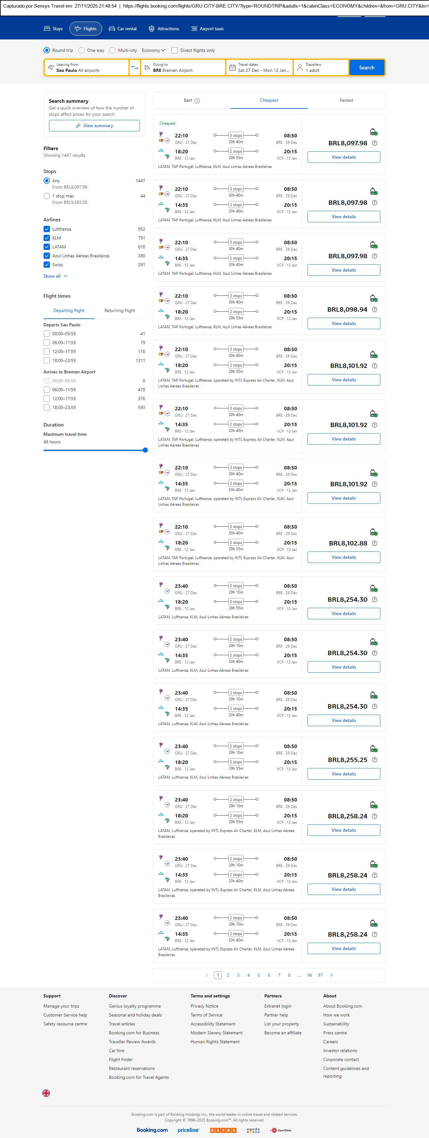429x1138 pixels.
Task: Open the Travellers selector field
Action: [x=321, y=68]
